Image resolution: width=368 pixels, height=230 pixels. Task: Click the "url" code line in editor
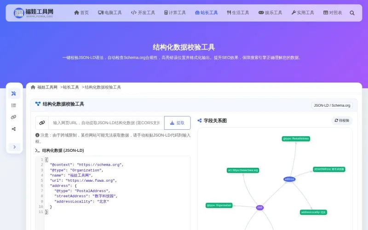pos(83,180)
